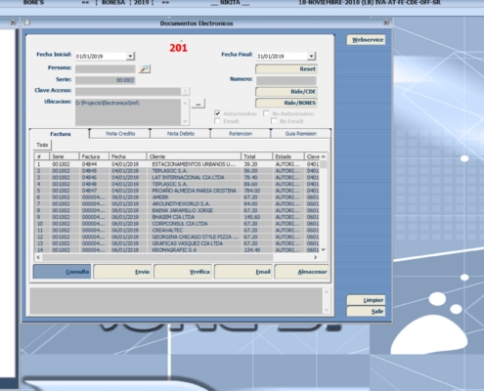The image size is (484, 391).
Task: Click the Persona search magnifier icon
Action: pyautogui.click(x=145, y=68)
